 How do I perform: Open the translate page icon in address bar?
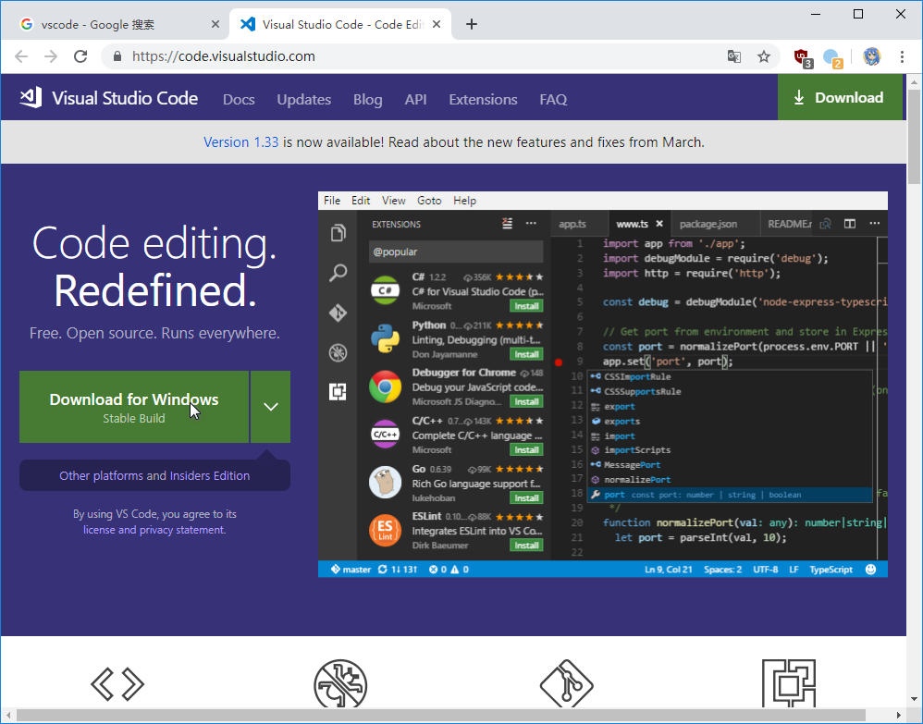734,56
